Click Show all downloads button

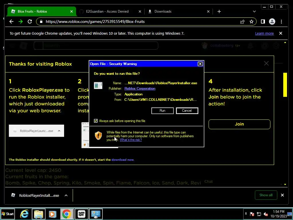266,195
